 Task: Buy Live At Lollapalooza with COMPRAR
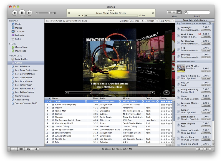(206, 71)
